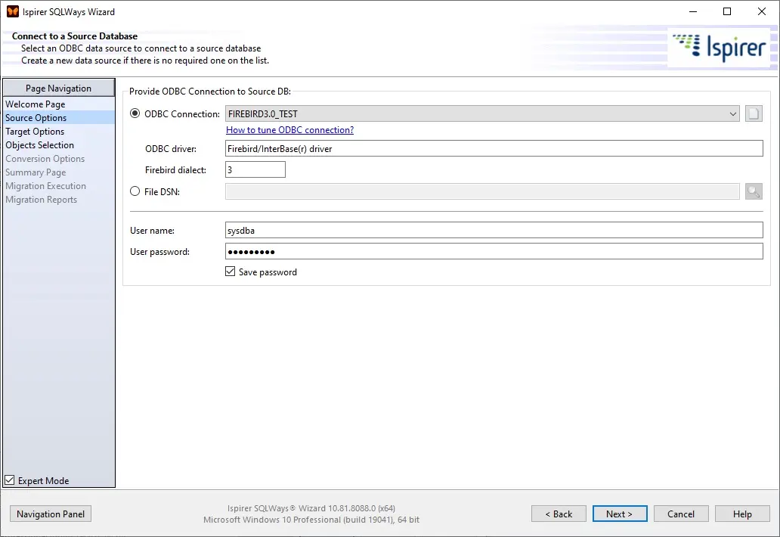Go back with the Back button
The width and height of the screenshot is (780, 537).
[x=559, y=514]
